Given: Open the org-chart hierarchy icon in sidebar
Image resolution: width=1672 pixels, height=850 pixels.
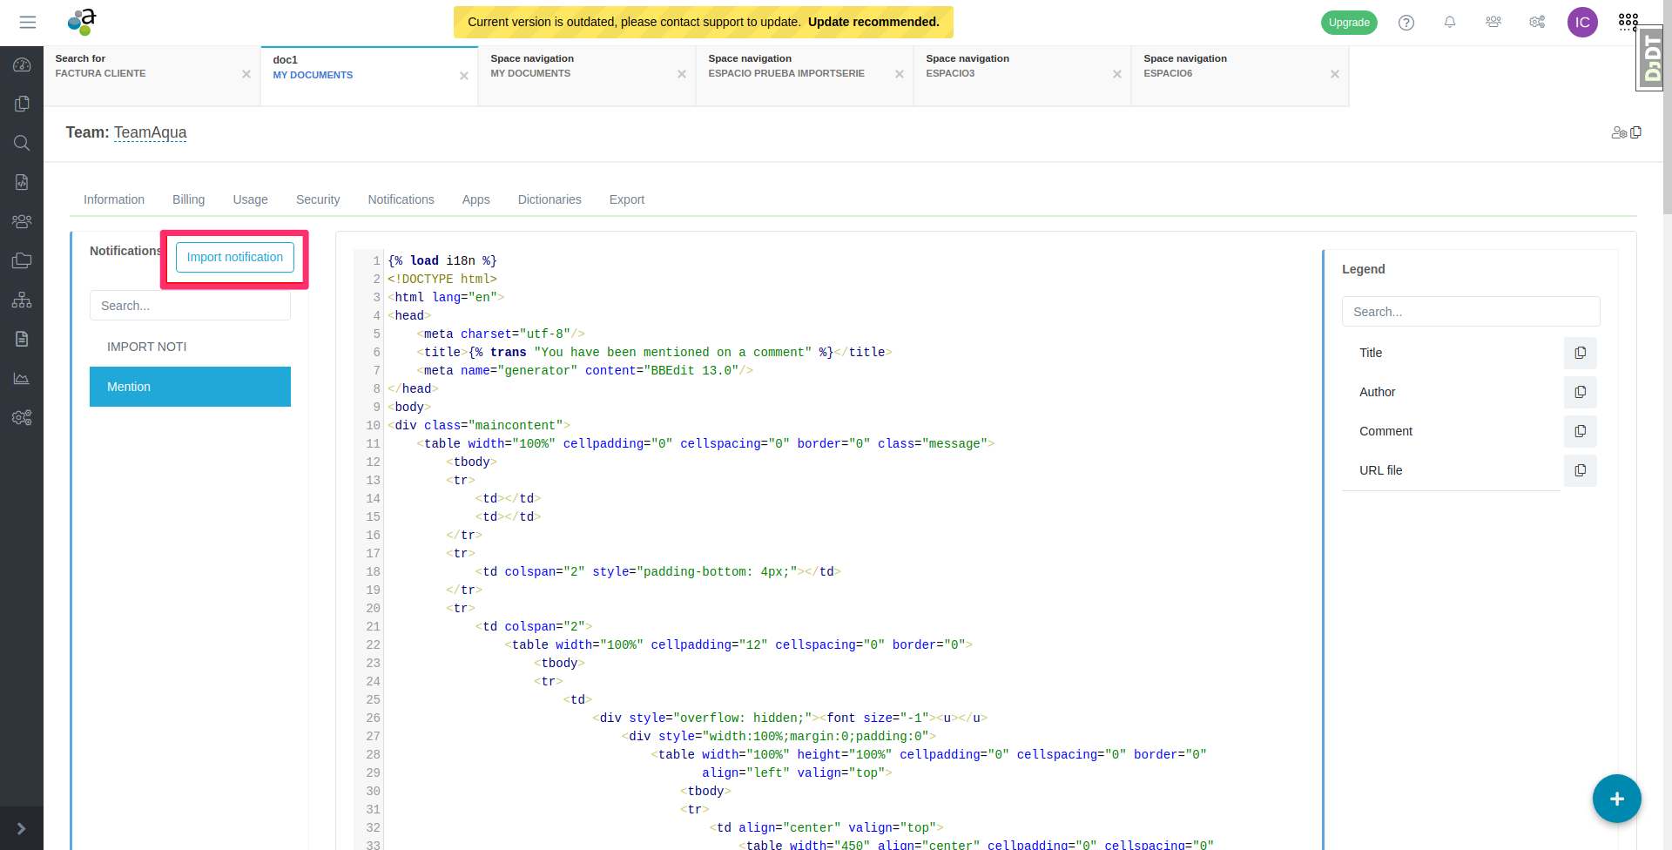Looking at the screenshot, I should point(22,300).
